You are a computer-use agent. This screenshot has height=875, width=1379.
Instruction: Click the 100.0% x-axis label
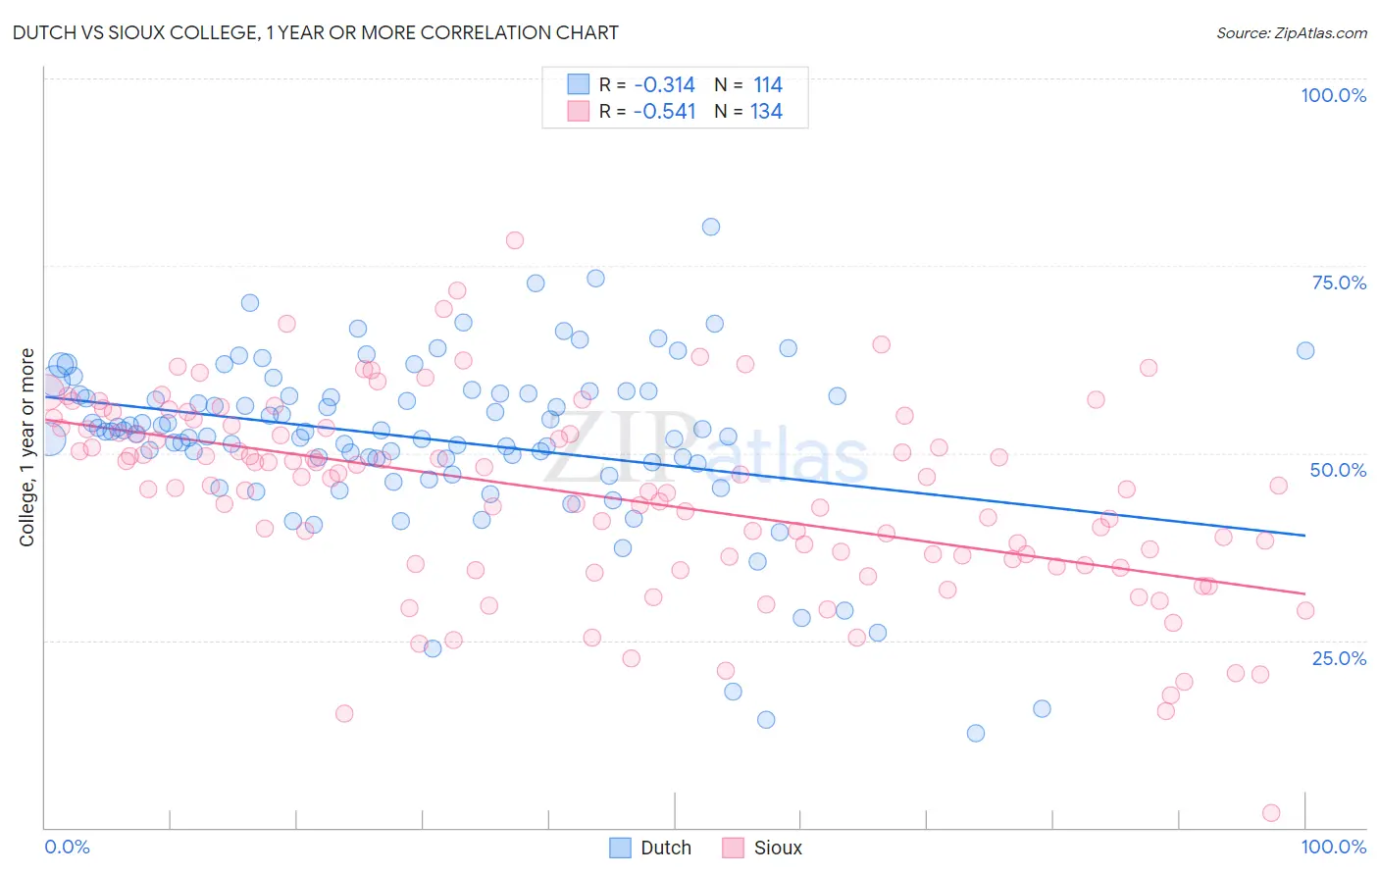(1334, 847)
